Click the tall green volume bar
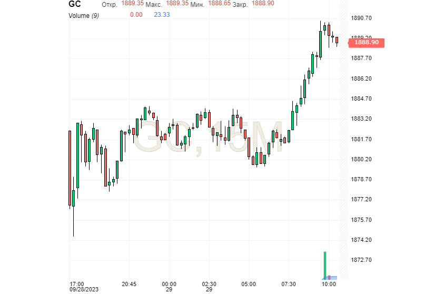 click(325, 264)
